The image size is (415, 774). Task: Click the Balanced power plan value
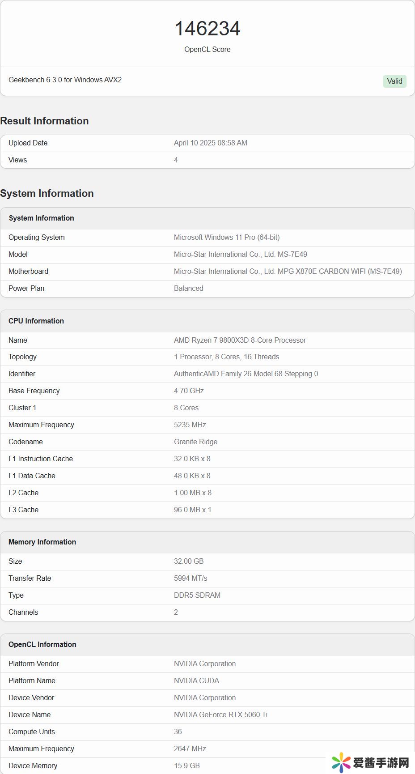pyautogui.click(x=188, y=288)
